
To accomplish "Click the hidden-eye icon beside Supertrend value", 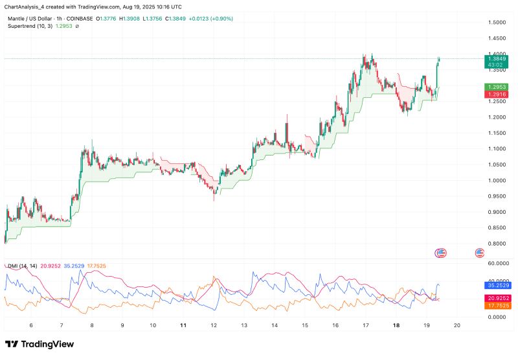I will point(59,27).
